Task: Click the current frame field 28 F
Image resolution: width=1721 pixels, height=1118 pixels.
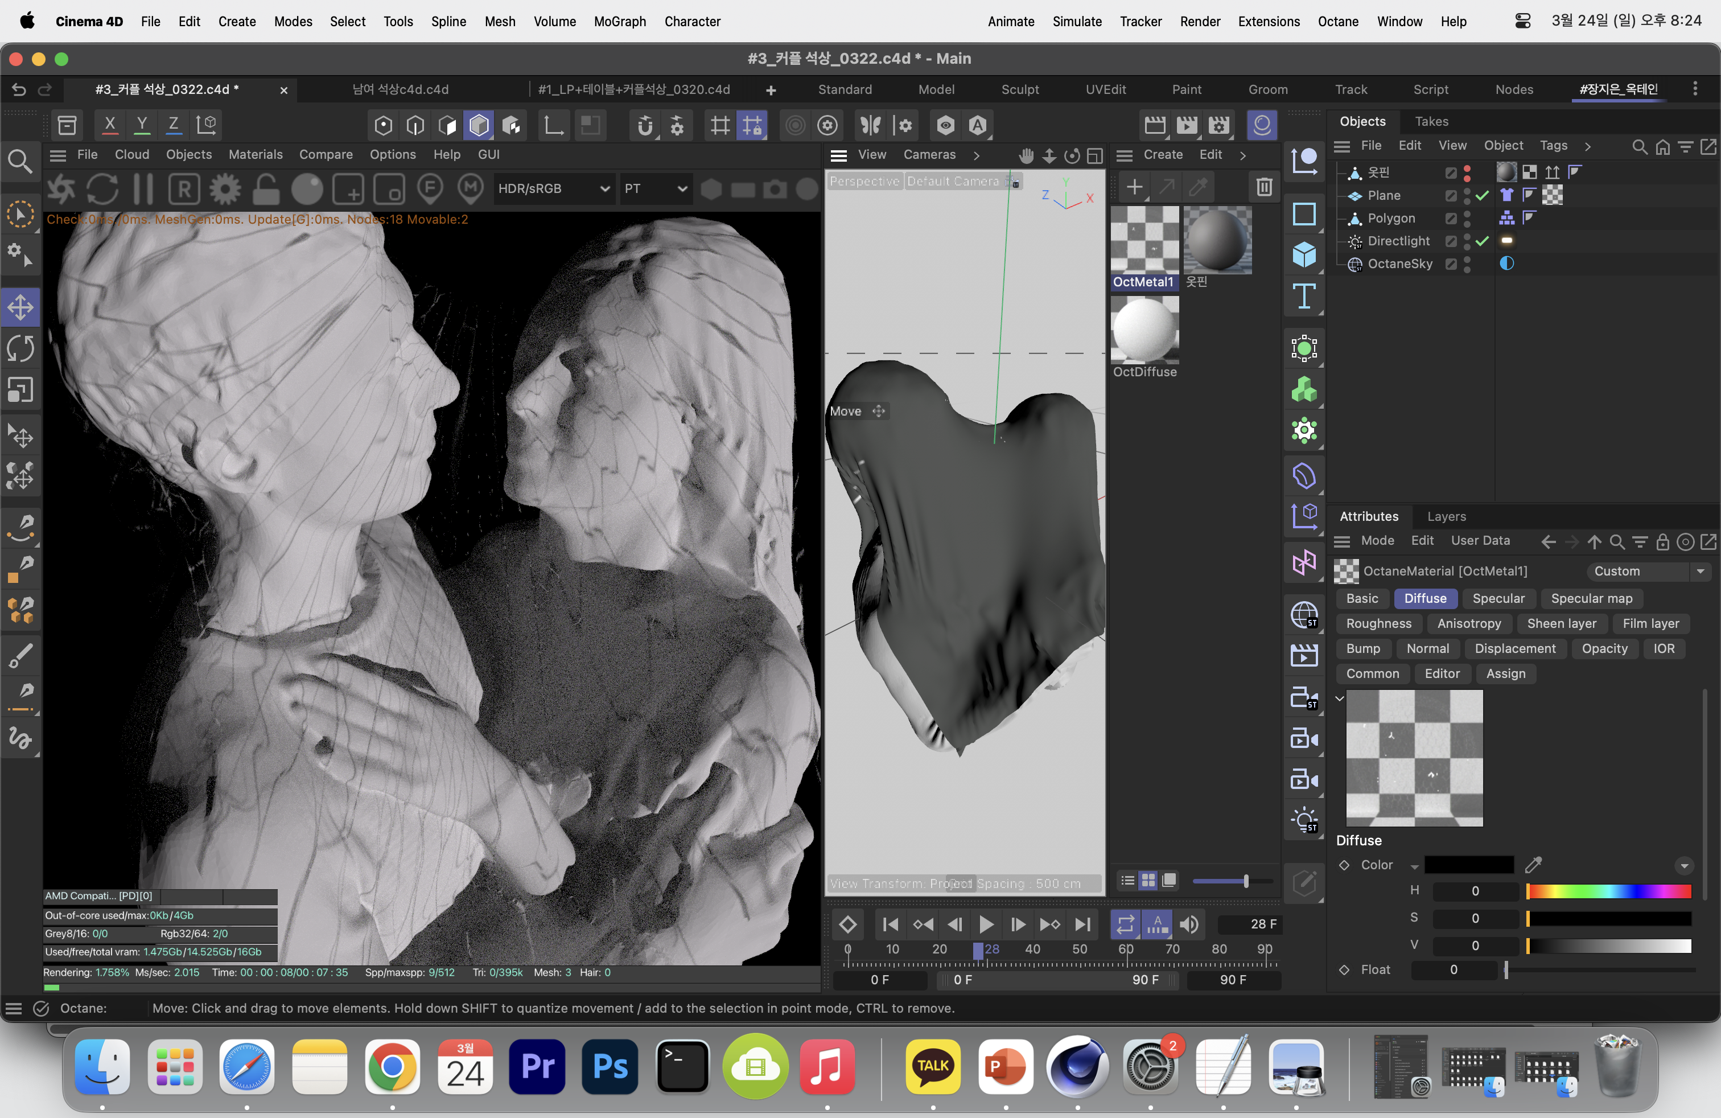Action: click(x=1250, y=923)
